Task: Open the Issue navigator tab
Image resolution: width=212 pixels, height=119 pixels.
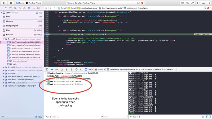Action: click(20, 8)
